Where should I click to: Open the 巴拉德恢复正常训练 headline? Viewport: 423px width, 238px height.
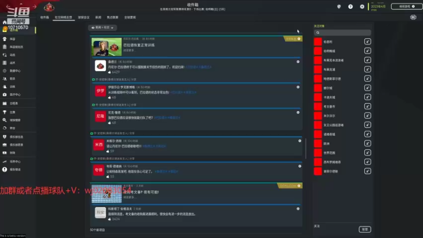[139, 45]
